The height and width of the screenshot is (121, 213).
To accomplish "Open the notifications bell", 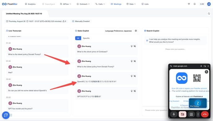I will [194, 4].
